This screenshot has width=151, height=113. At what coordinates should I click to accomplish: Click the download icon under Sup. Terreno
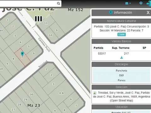pyautogui.click(x=121, y=58)
